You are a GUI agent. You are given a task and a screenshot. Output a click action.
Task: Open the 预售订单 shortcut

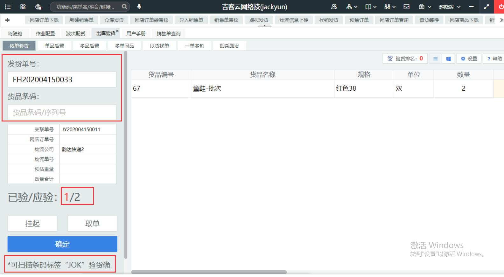pos(359,20)
